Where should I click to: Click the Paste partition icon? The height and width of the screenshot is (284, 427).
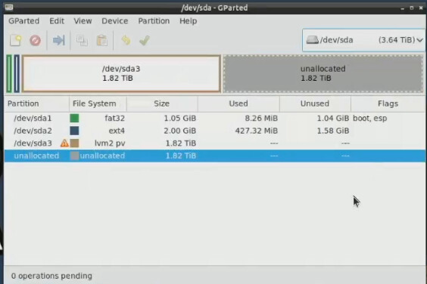point(102,41)
